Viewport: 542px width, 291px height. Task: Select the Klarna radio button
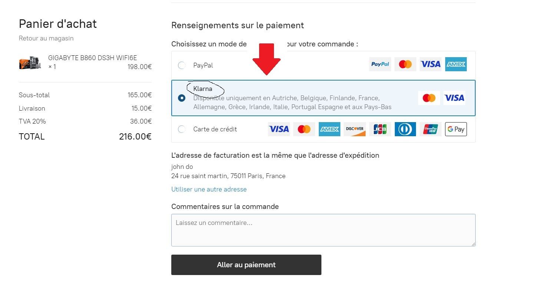[x=182, y=98]
